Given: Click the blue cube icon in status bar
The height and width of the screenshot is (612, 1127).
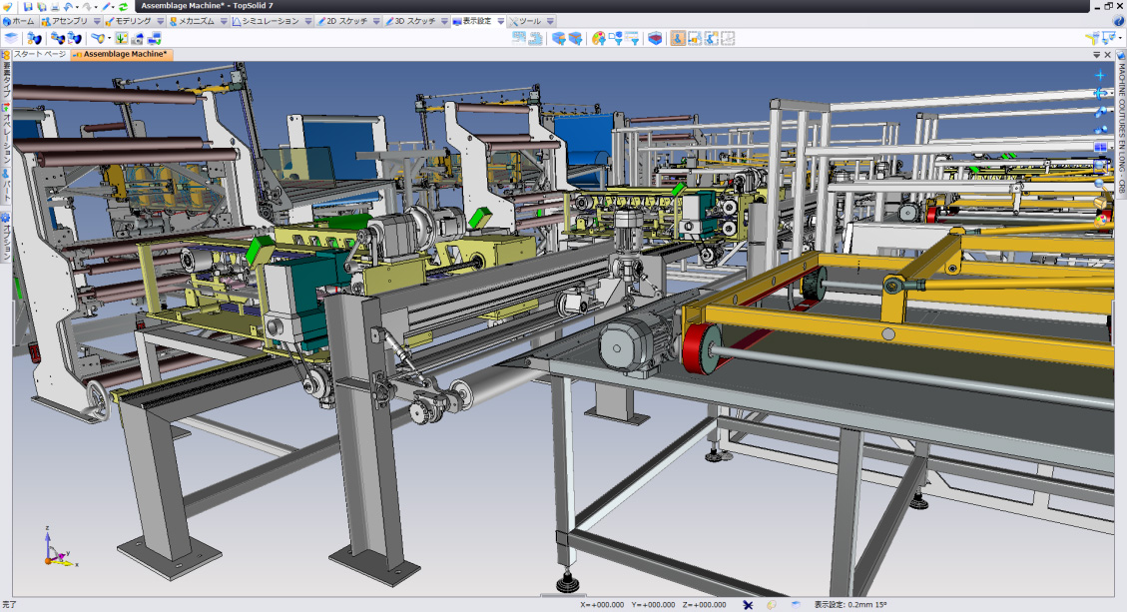Looking at the screenshot, I should tap(795, 604).
